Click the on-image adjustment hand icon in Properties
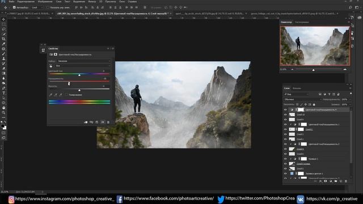 tap(50, 66)
